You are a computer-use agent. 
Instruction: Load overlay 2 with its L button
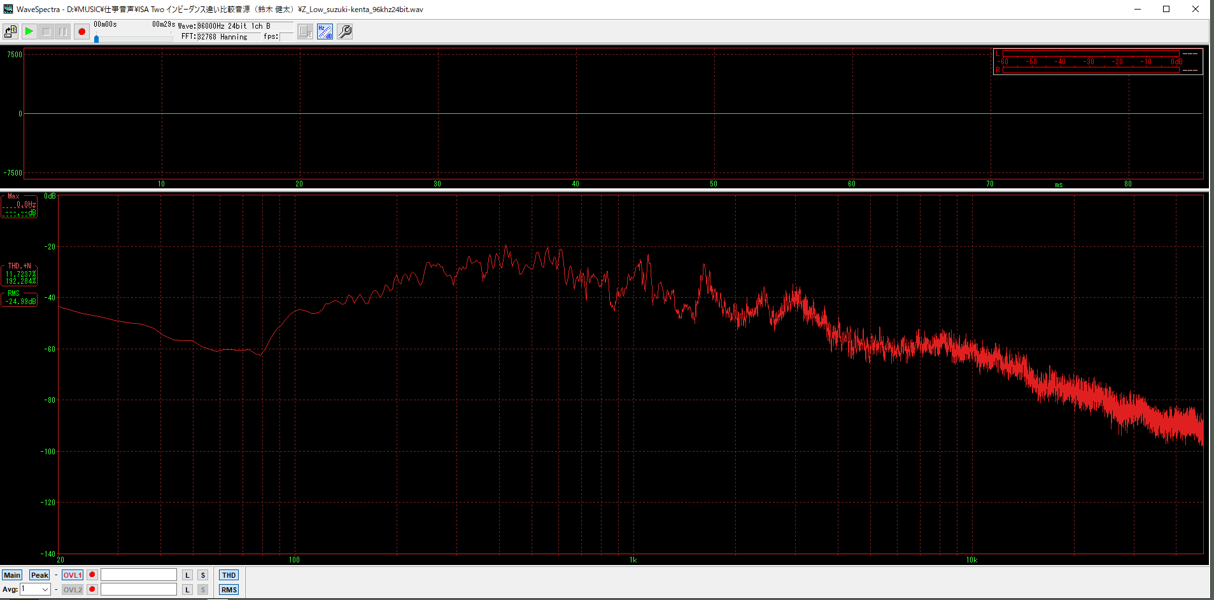188,590
